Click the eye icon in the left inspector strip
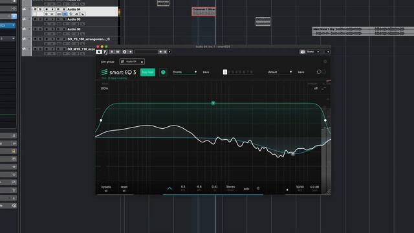Viewport: 414px width, 233px height. tap(14, 167)
